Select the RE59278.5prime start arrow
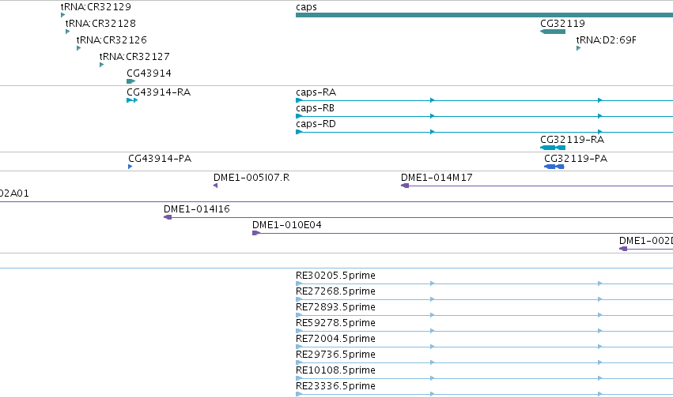673x398 pixels. [299, 331]
